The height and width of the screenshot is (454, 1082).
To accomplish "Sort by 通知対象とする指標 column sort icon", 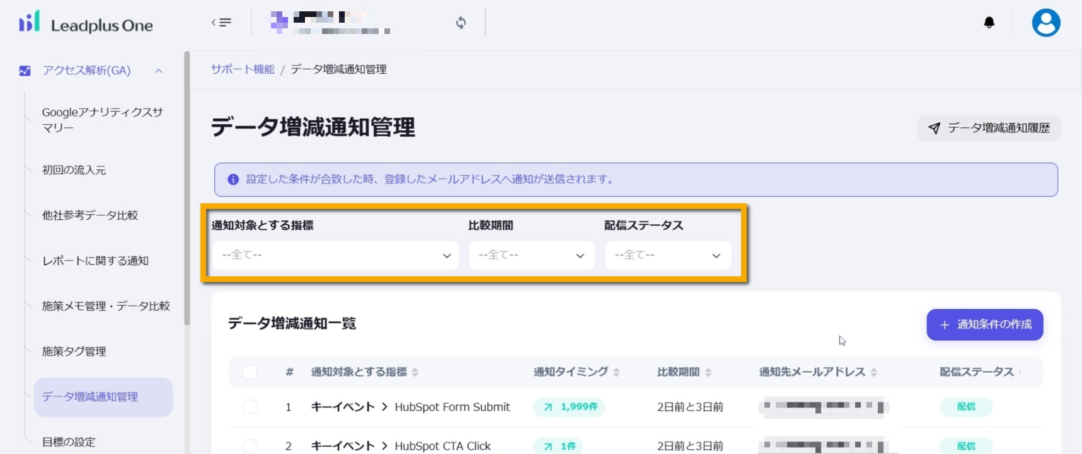I will 415,373.
